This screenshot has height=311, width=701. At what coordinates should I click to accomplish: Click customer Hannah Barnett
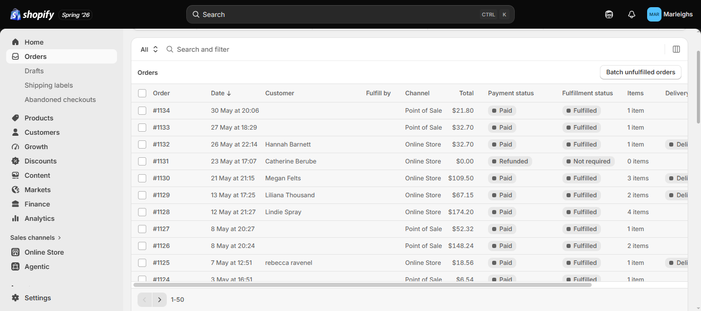point(288,144)
